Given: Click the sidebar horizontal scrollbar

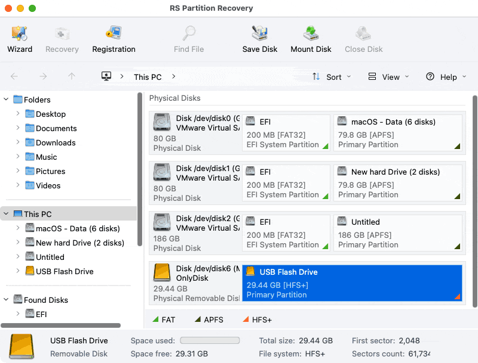Looking at the screenshot, I should tap(60, 325).
